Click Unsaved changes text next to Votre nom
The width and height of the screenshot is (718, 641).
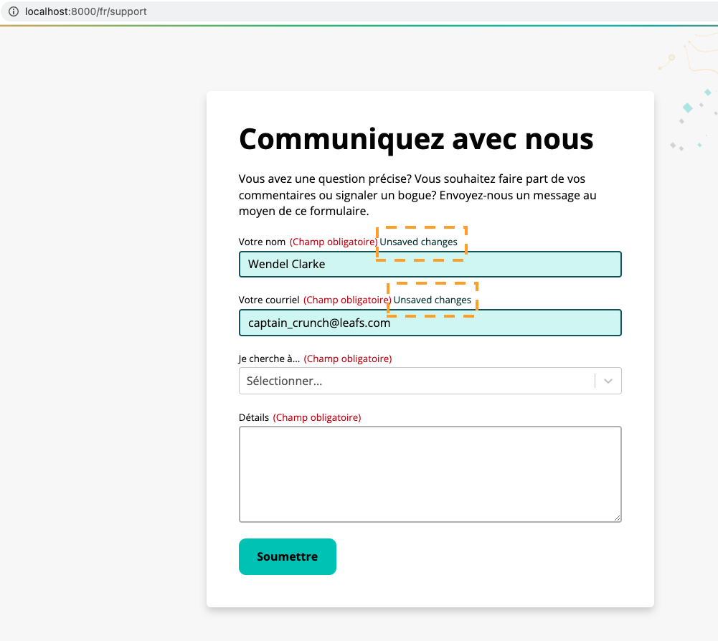pyautogui.click(x=418, y=242)
